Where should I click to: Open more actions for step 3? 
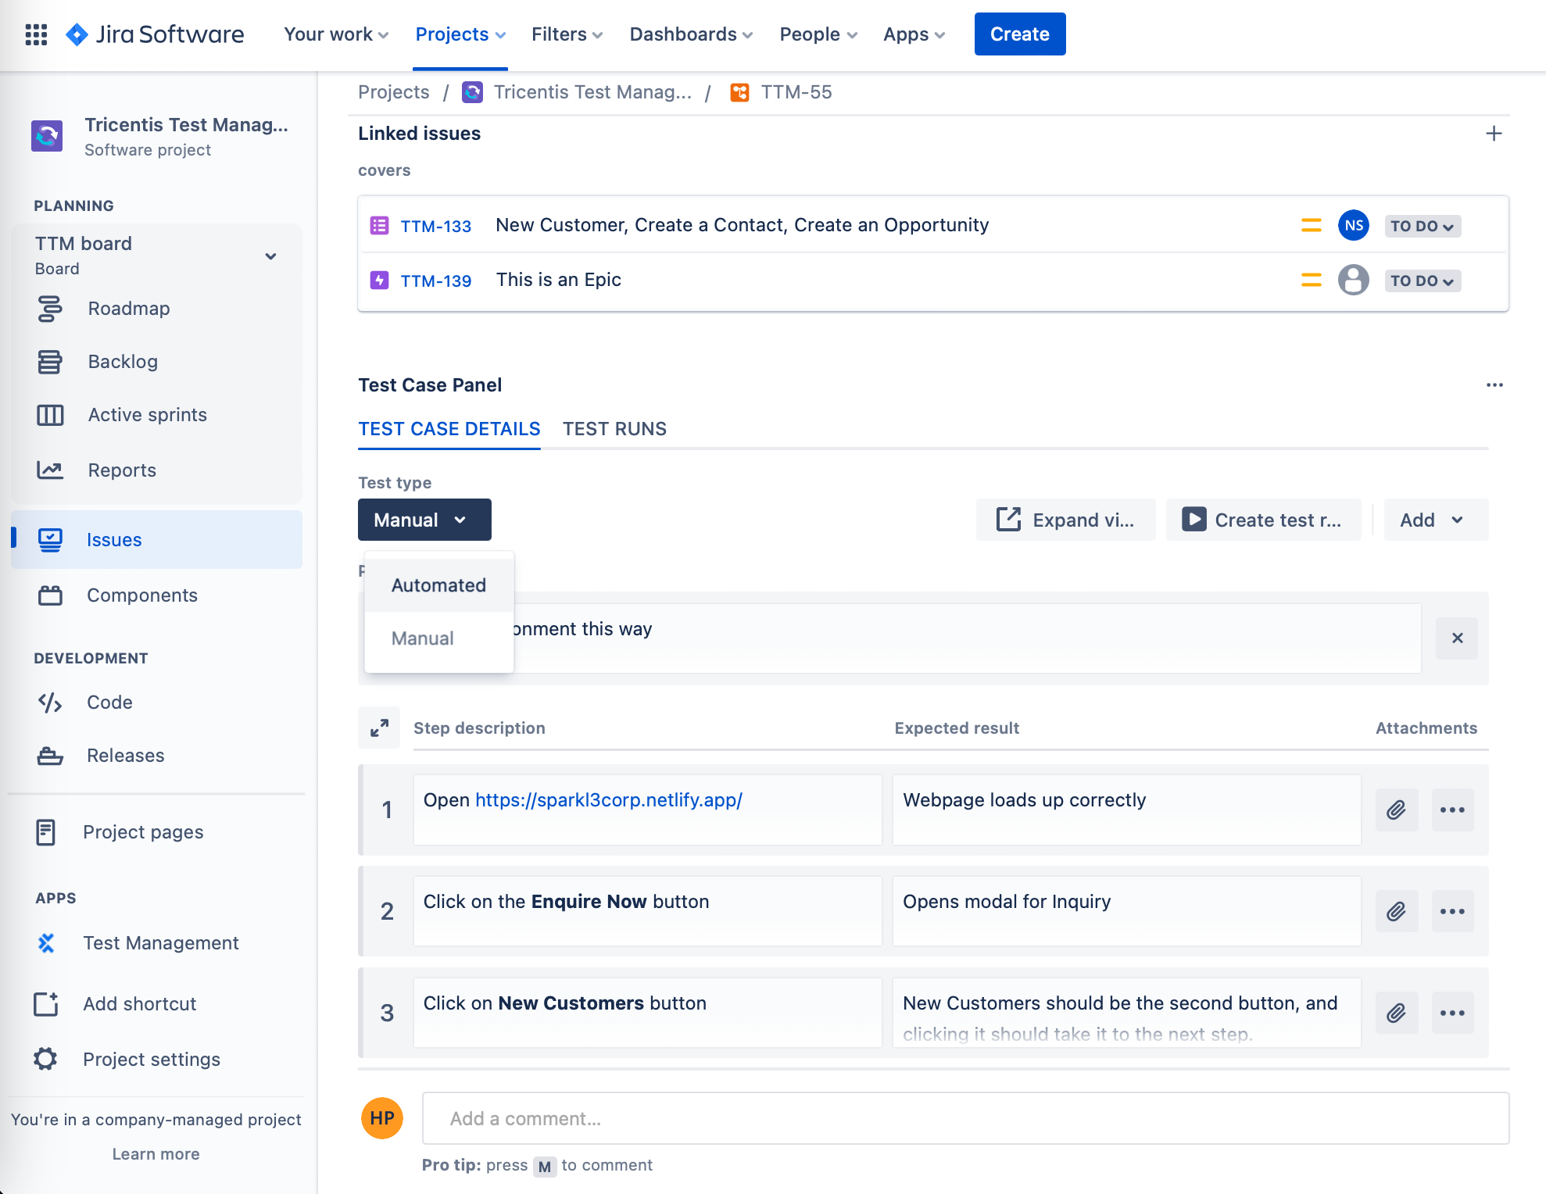1452,1013
